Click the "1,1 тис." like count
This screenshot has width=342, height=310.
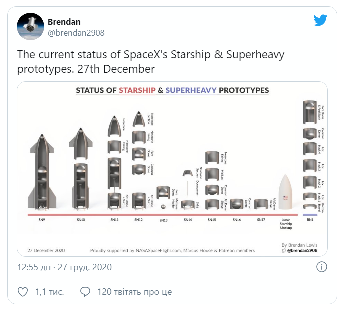(50, 291)
